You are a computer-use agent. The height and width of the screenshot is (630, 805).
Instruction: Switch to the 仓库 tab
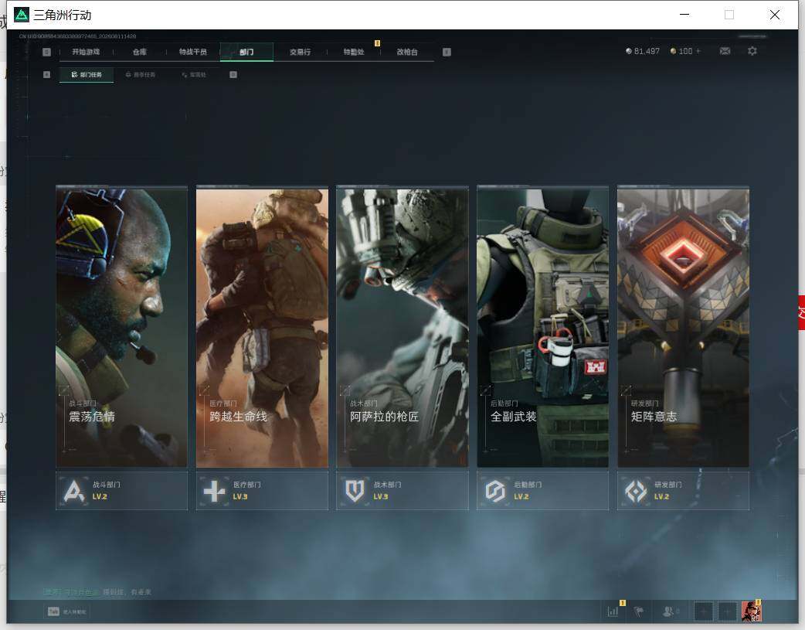click(140, 52)
